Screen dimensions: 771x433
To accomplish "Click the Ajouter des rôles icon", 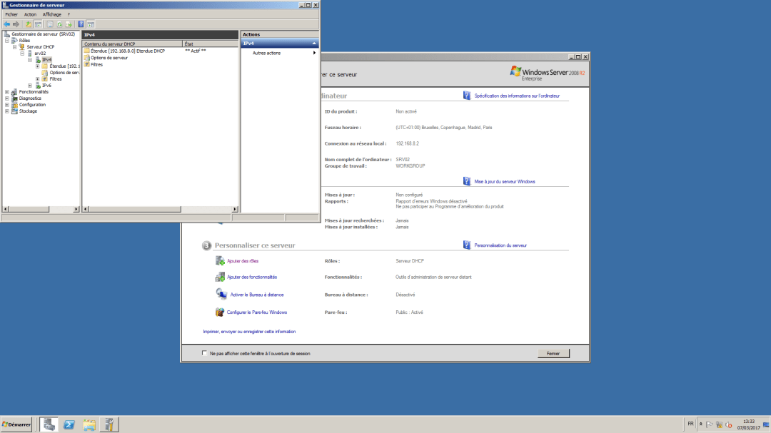I will [x=221, y=260].
